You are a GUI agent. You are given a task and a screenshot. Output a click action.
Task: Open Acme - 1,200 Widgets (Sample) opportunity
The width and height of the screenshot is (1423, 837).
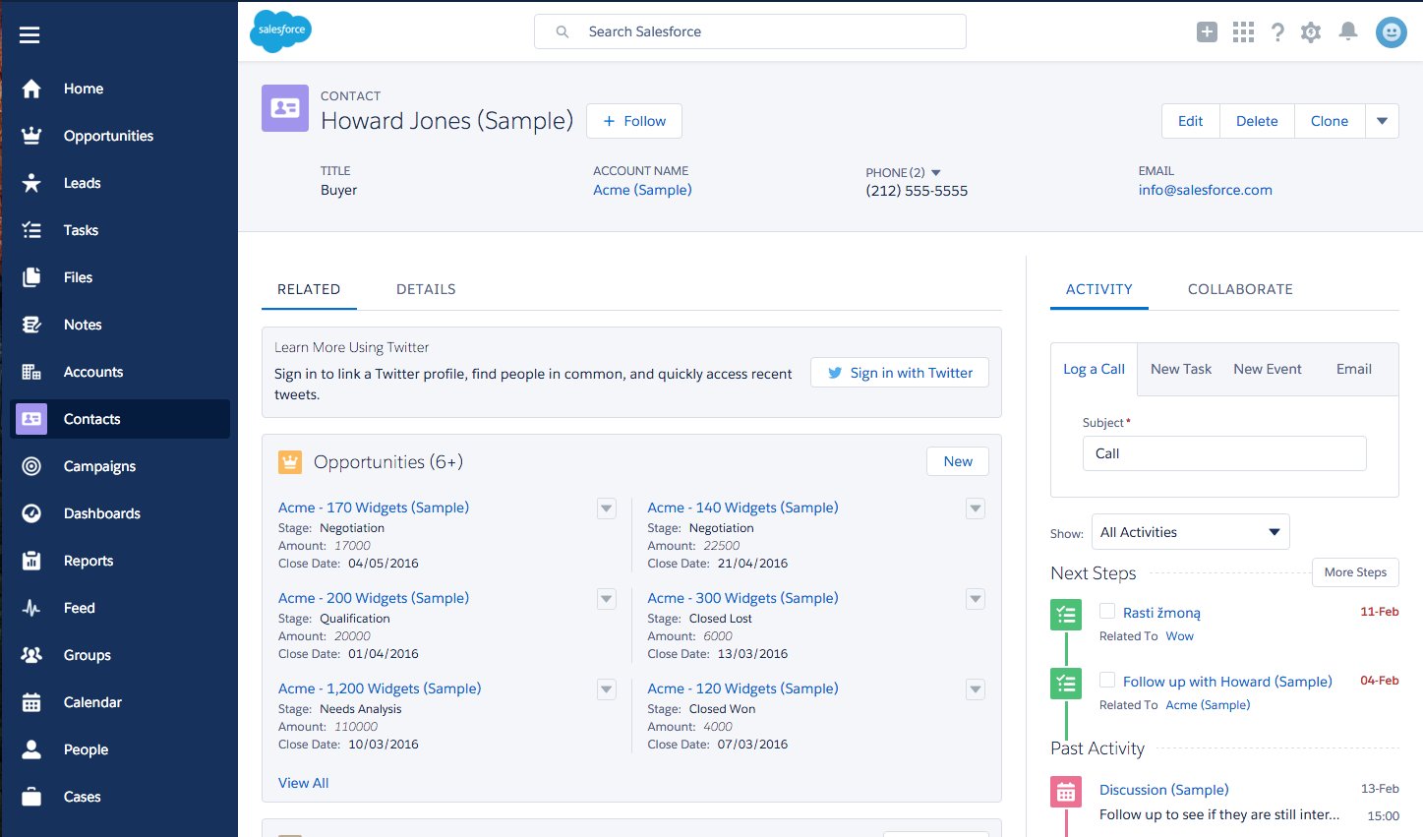point(380,688)
